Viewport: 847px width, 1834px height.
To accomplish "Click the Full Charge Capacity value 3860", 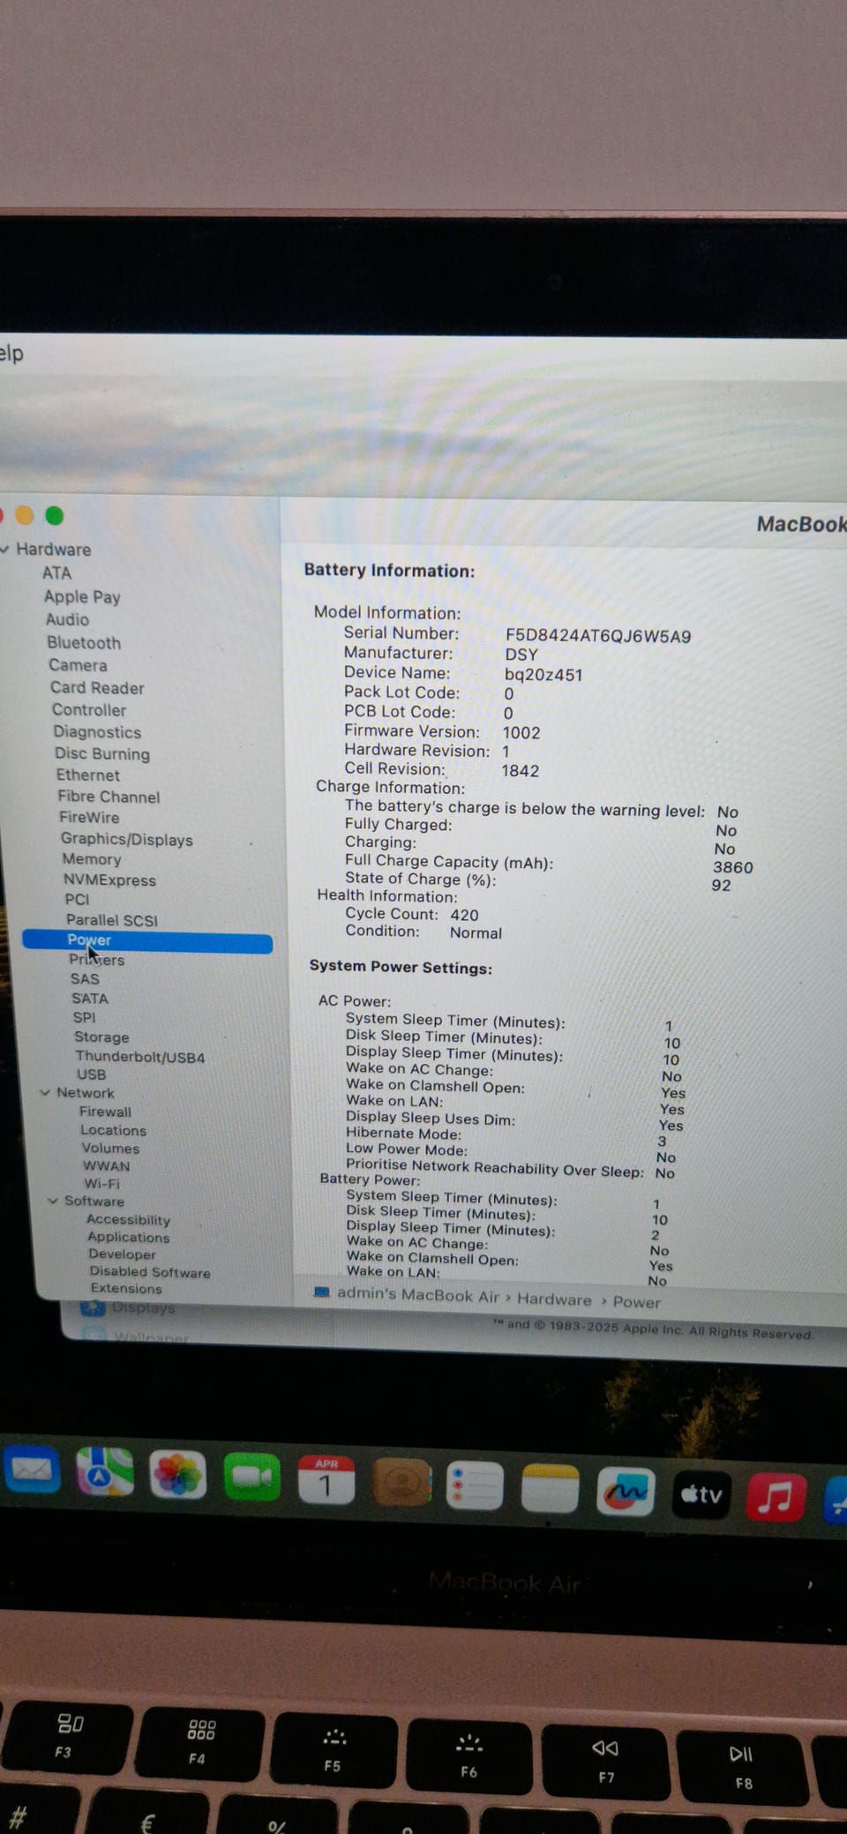I will click(733, 867).
